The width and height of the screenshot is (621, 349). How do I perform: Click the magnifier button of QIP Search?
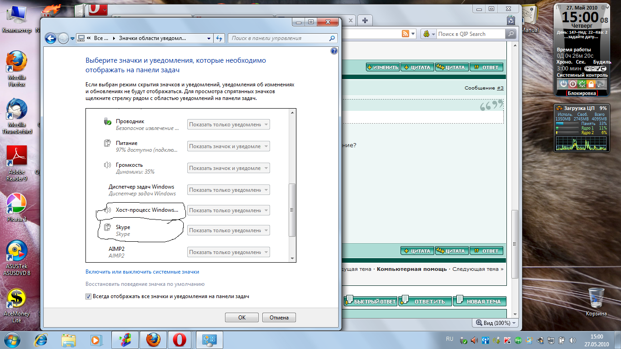tap(511, 34)
